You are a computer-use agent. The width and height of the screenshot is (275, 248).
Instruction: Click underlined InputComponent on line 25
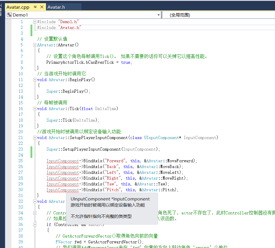[63, 161]
